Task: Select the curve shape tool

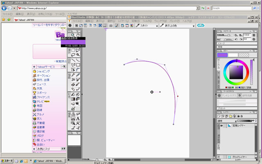Action: click(78, 60)
